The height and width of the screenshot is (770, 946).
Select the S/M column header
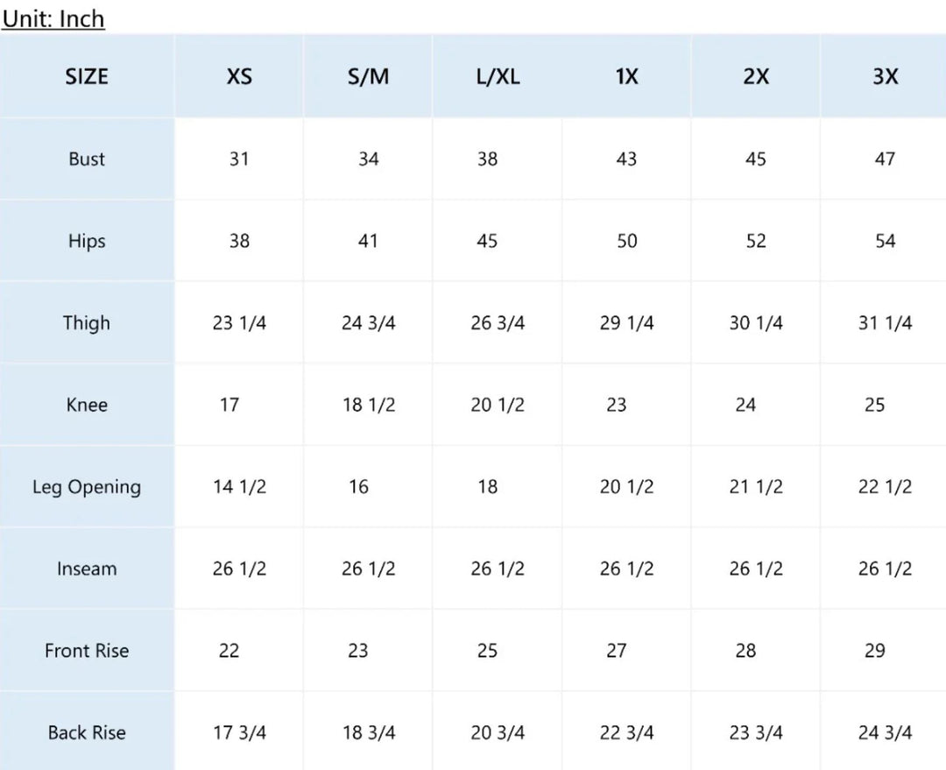pyautogui.click(x=368, y=76)
